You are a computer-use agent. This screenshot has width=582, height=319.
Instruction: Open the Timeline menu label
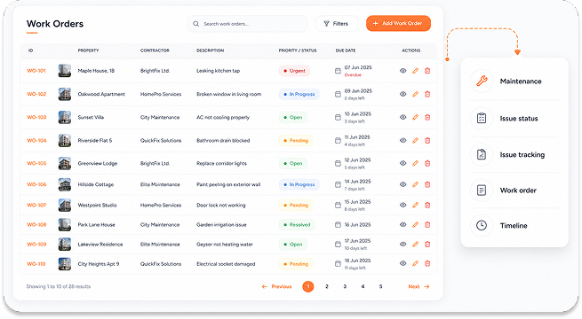point(514,225)
